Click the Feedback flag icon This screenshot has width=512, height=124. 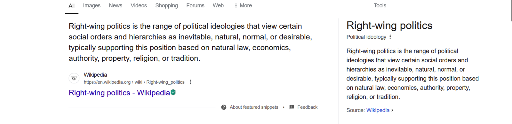(292, 107)
